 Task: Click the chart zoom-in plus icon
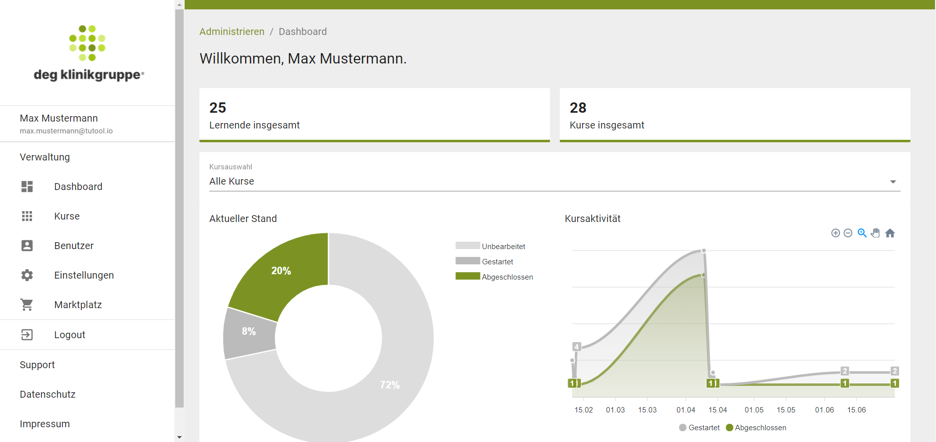point(836,233)
